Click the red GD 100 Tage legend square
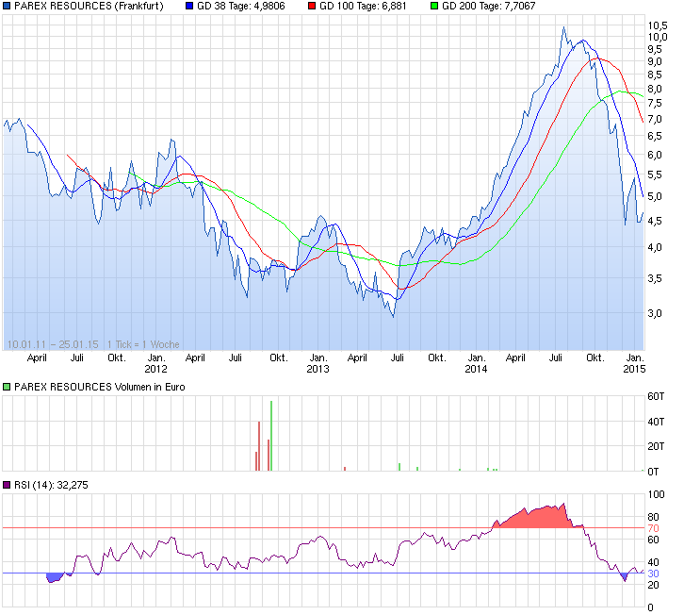 [311, 7]
